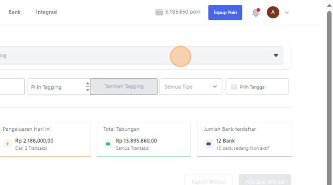Viewport: 333px width, 185px height.
Task: Click the Semua Transaksi text
Action: 132,148
